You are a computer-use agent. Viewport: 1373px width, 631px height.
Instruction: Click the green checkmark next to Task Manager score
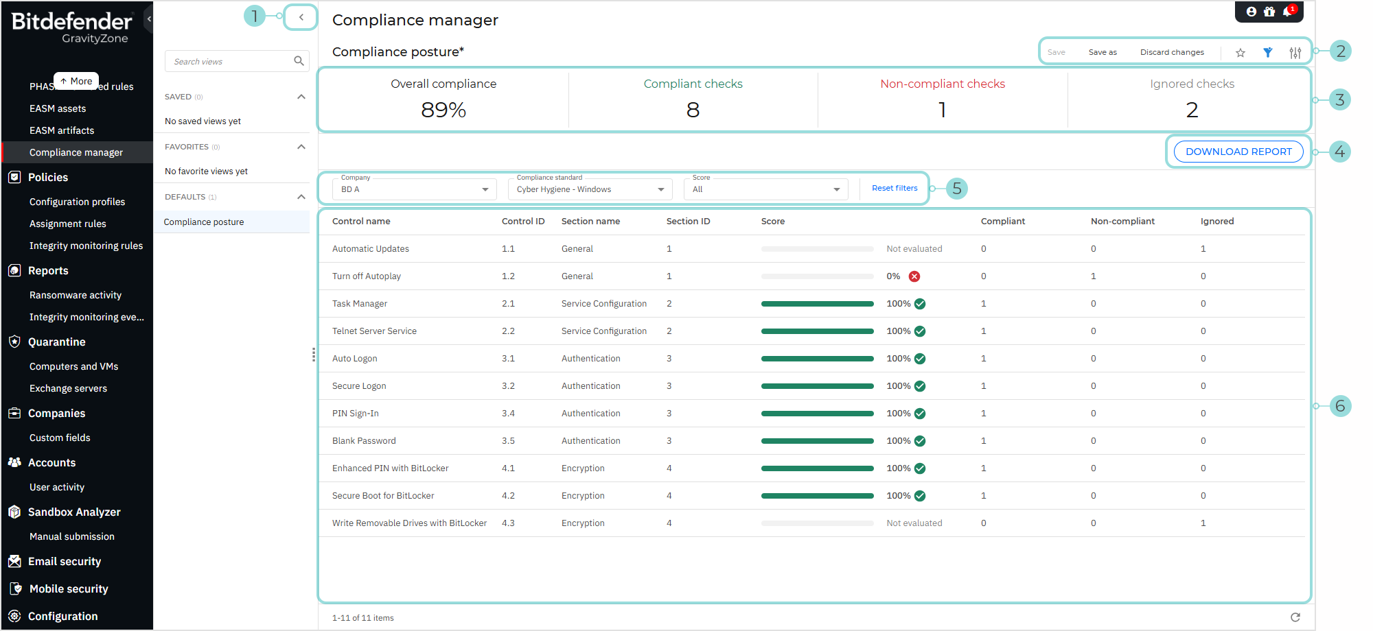[x=920, y=303]
